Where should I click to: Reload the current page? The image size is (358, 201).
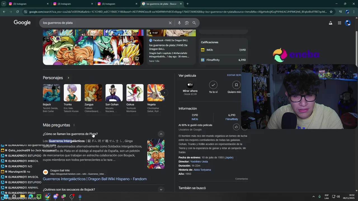coord(17,12)
